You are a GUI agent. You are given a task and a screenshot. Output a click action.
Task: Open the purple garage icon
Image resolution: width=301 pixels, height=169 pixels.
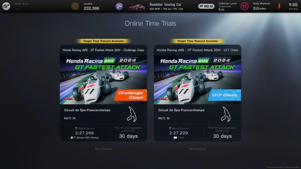119,6
